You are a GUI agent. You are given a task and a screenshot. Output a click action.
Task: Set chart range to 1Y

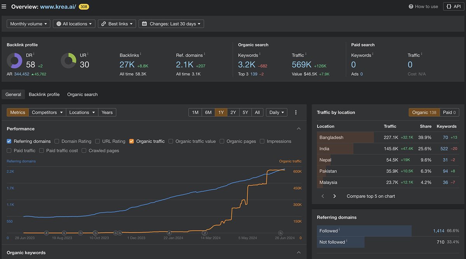coord(221,112)
